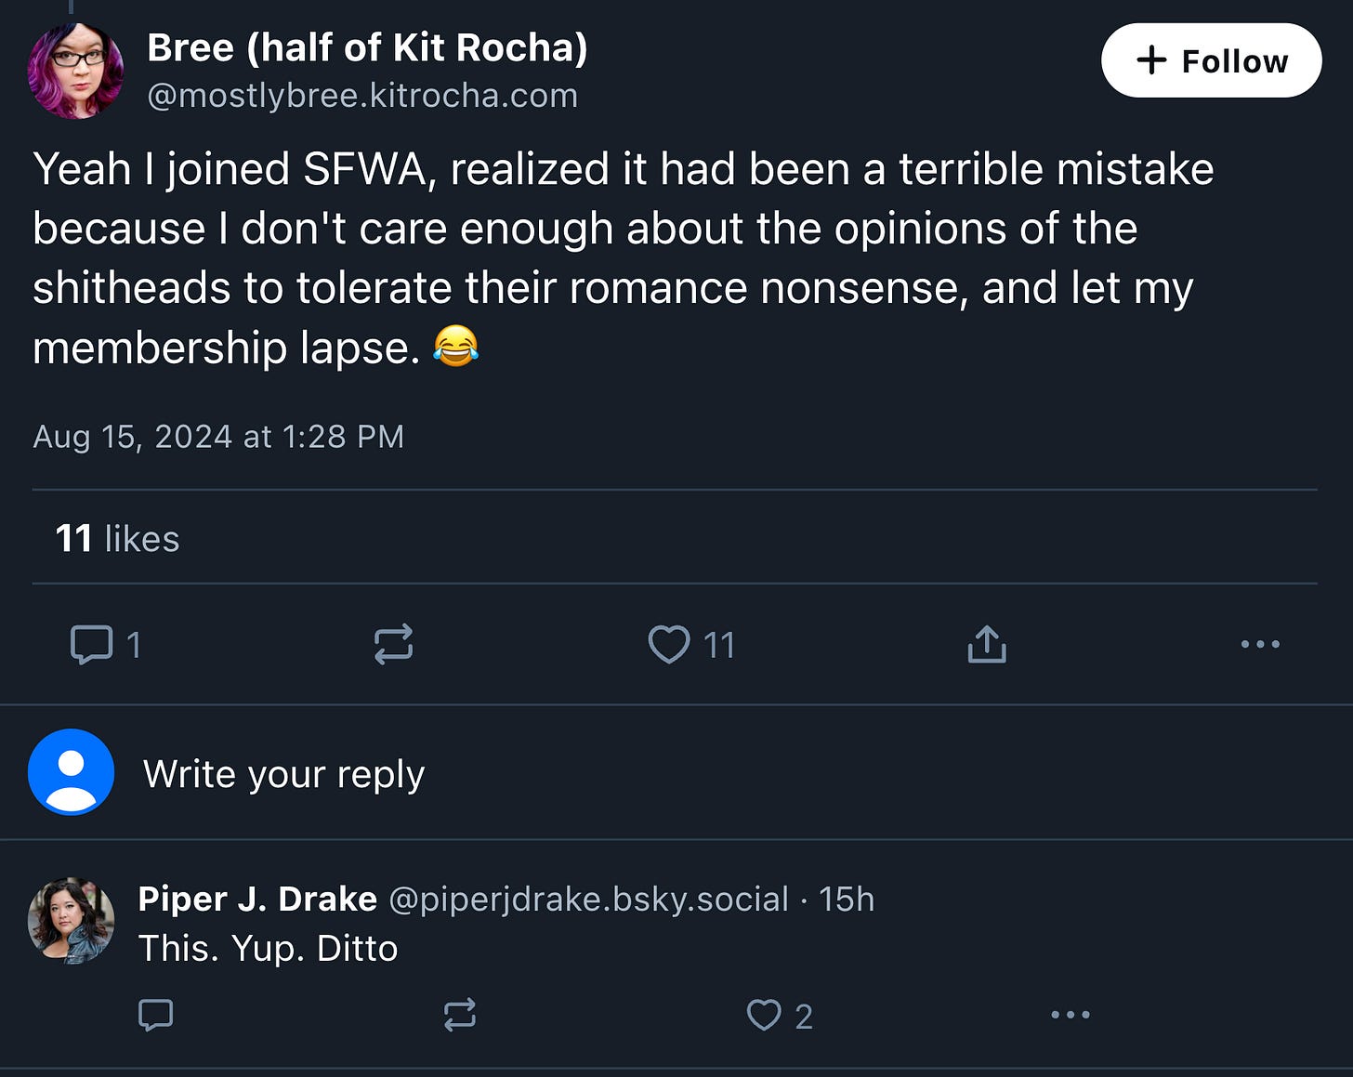Share Bree's post via share icon
The width and height of the screenshot is (1353, 1077).
point(987,644)
